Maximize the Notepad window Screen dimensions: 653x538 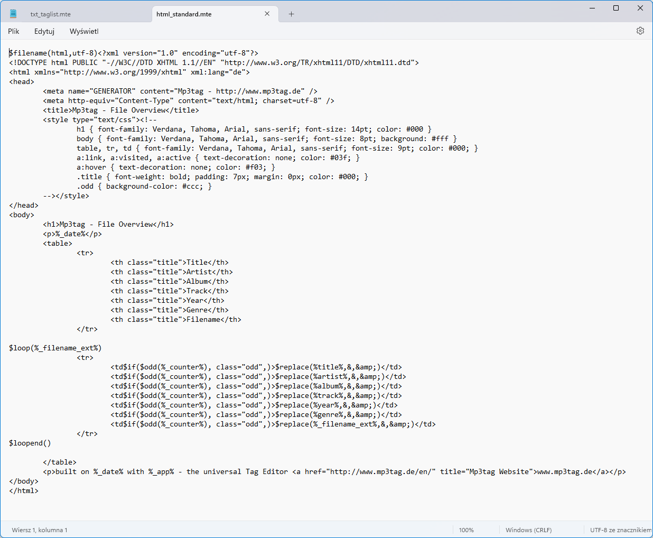coord(616,8)
